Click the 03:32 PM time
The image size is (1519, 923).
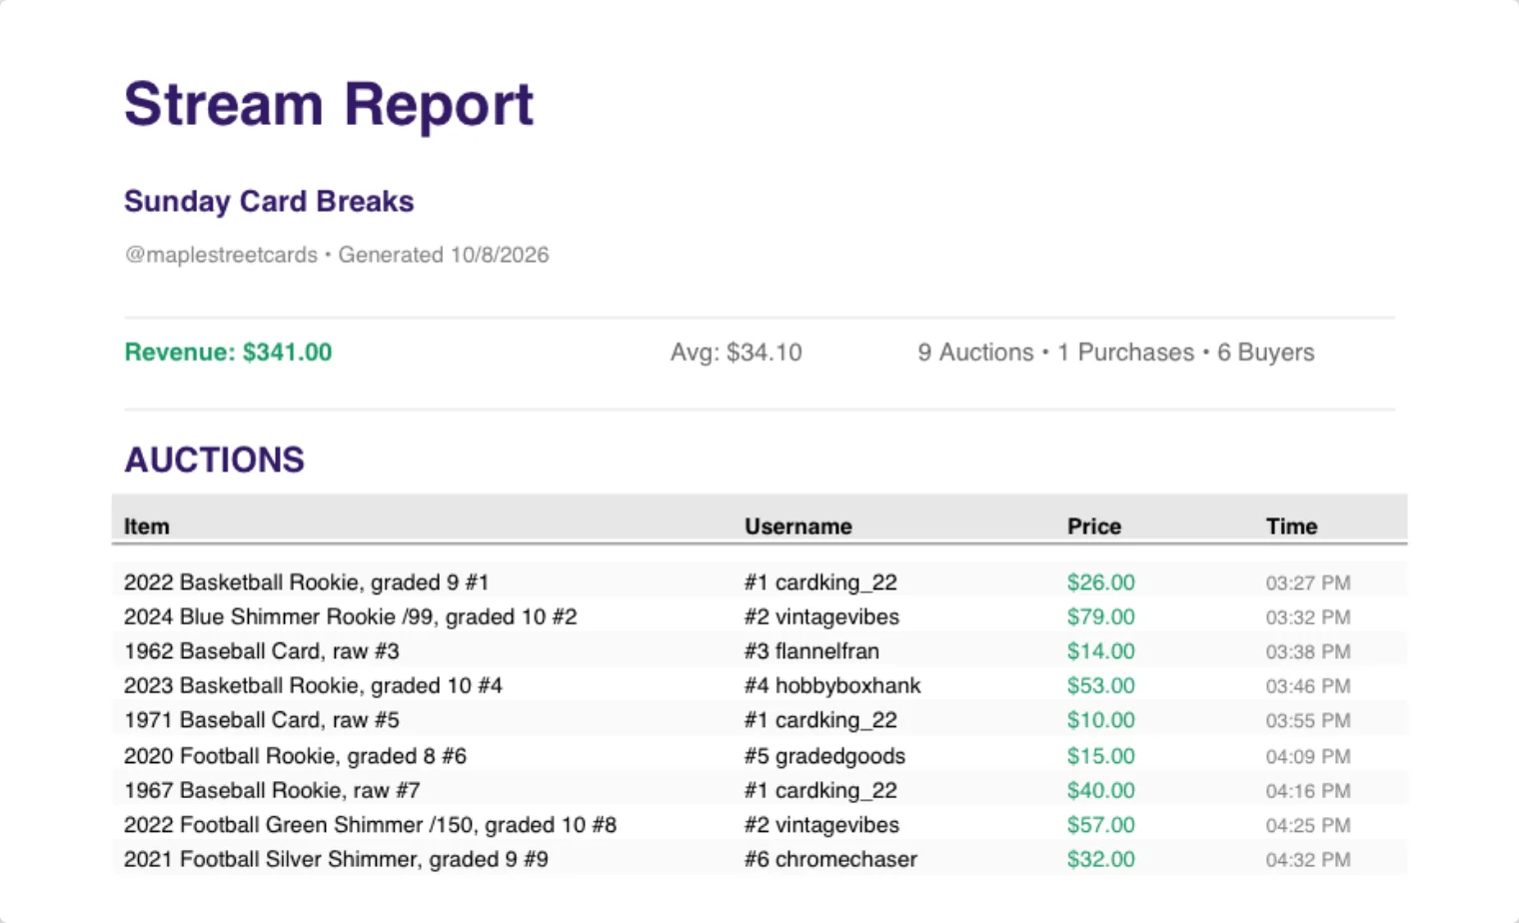(1308, 617)
